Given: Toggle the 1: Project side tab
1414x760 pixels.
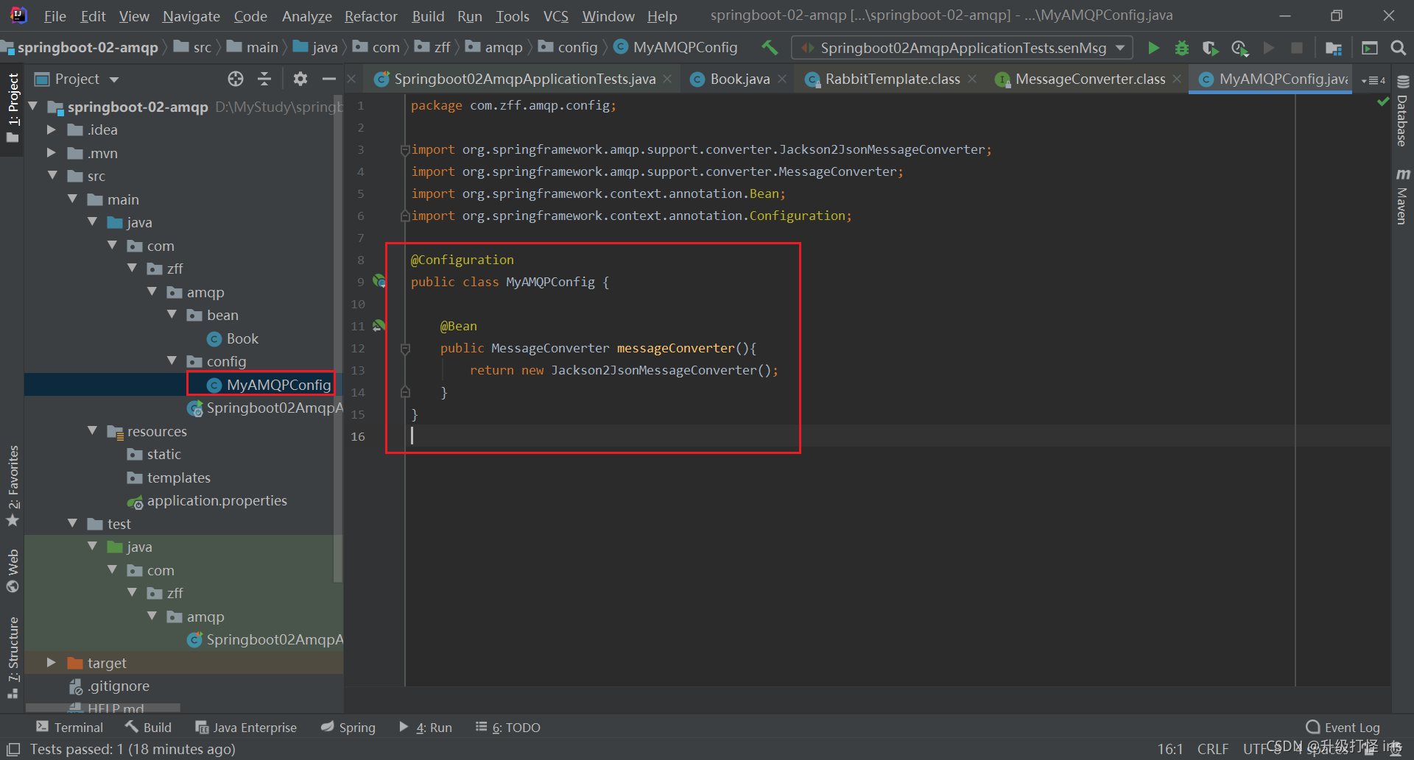Looking at the screenshot, I should [13, 108].
